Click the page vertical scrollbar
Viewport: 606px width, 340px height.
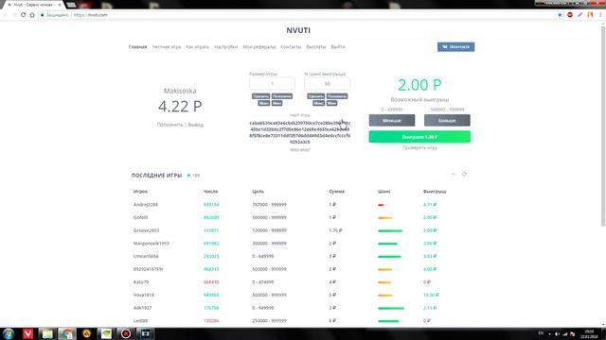(x=603, y=126)
